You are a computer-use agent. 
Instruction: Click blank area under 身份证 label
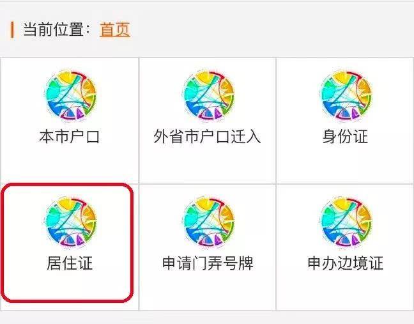coord(346,164)
